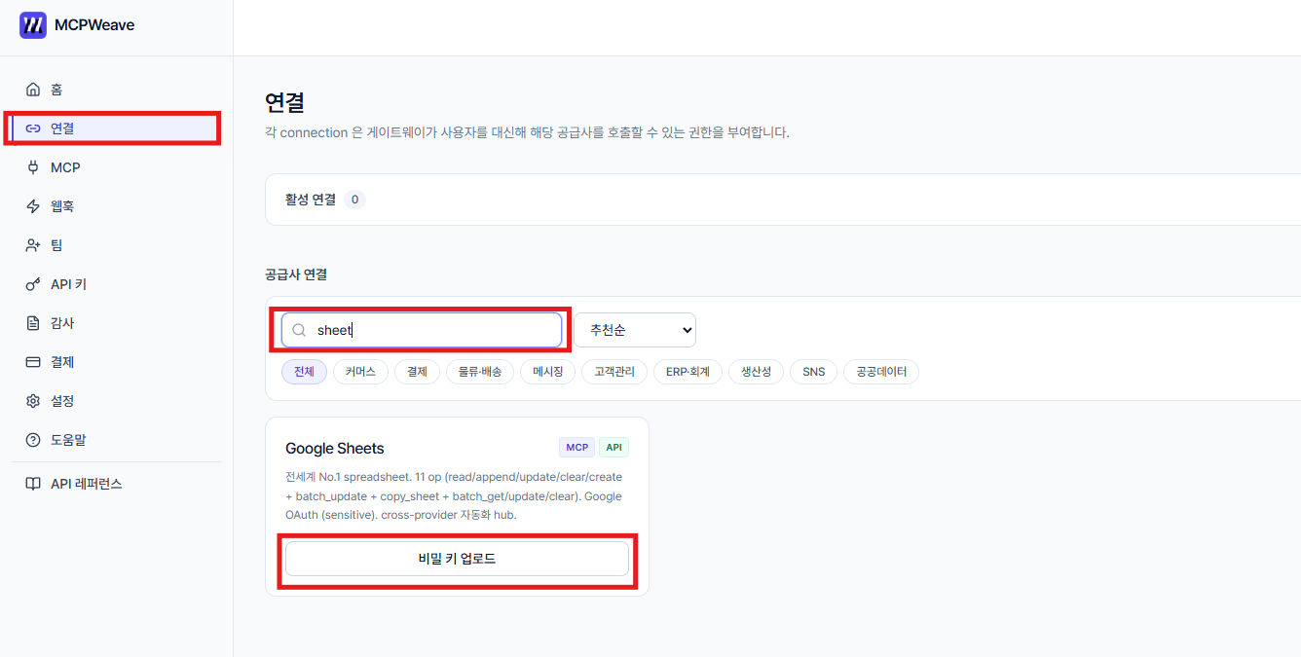Image resolution: width=1301 pixels, height=657 pixels.
Task: Click the API badge on Google Sheets
Action: pos(613,448)
